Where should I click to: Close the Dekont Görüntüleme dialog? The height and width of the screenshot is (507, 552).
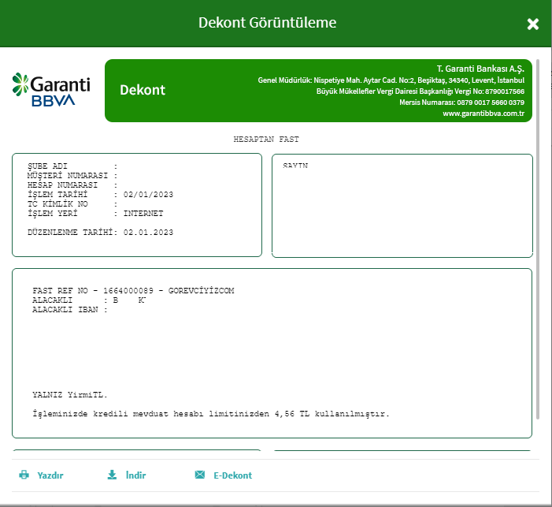click(x=532, y=24)
